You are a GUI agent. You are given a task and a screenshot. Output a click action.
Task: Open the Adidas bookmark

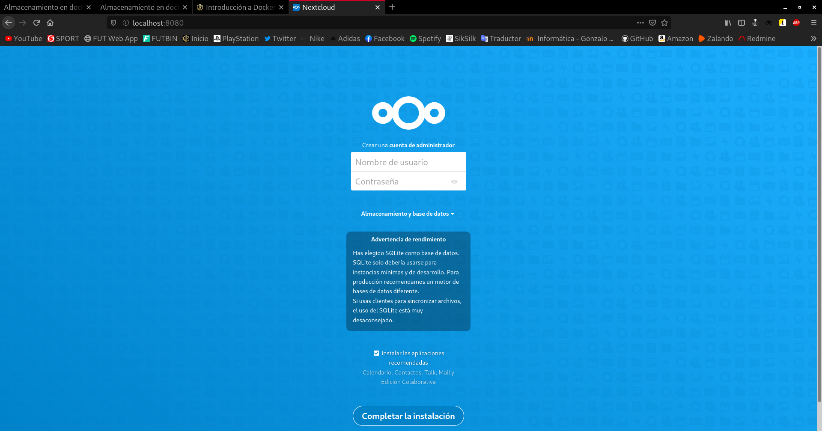(345, 39)
